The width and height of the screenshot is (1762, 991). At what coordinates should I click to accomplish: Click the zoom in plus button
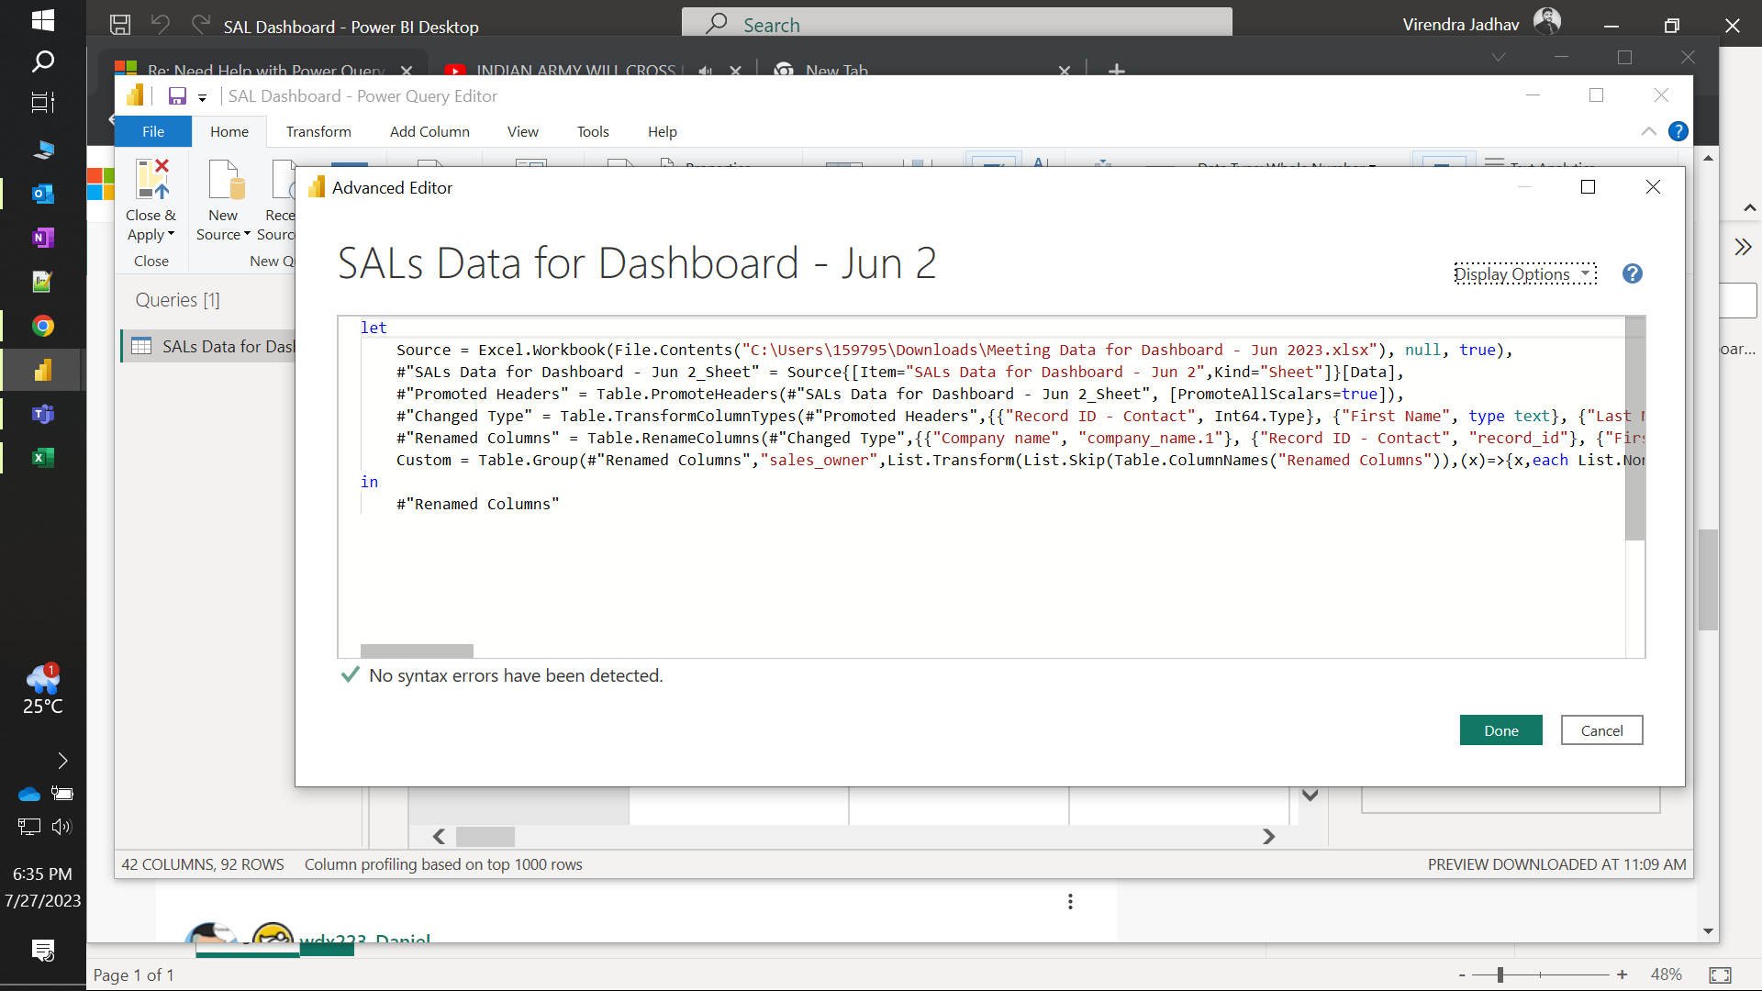pos(1622,974)
